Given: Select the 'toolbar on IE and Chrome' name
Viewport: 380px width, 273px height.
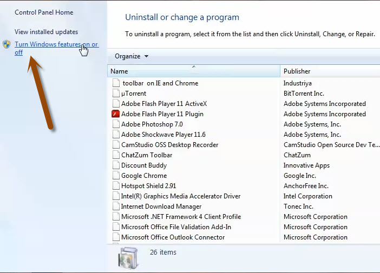Looking at the screenshot, I should point(160,83).
